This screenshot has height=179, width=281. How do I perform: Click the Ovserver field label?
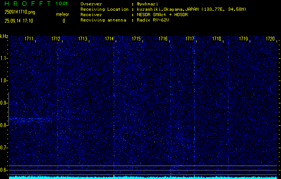[91, 4]
